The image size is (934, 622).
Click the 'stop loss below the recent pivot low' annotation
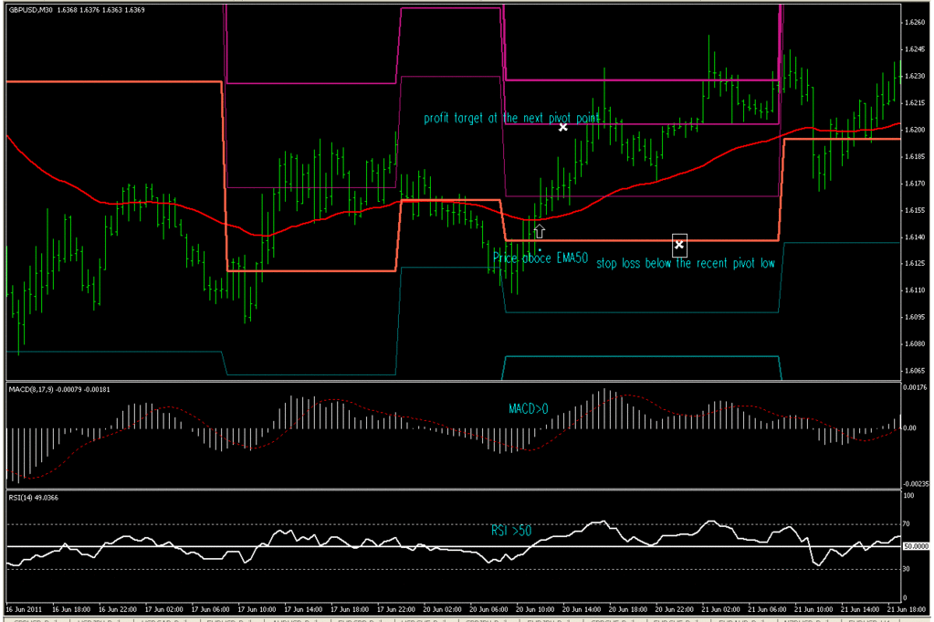[686, 263]
